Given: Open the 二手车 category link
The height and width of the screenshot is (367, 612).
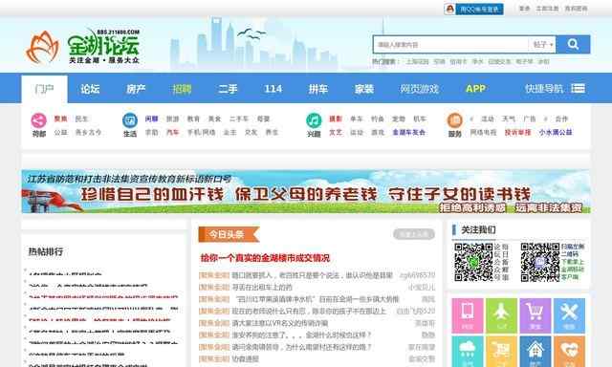Looking at the screenshot, I should click(238, 119).
